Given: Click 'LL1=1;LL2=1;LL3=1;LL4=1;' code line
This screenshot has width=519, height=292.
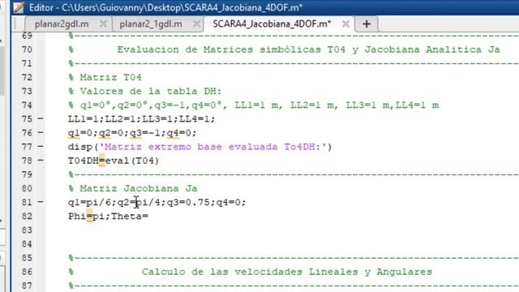Looking at the screenshot, I should 141,119.
